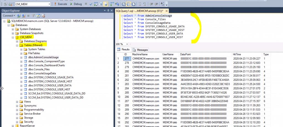Expand the Database Diagrams folder

tap(17, 41)
